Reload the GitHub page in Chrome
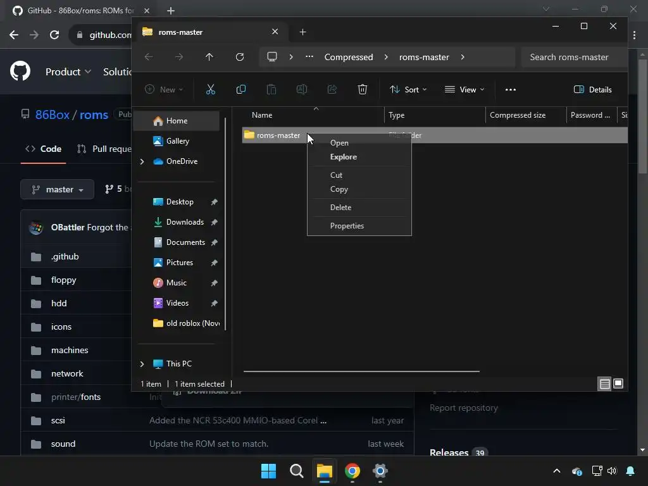This screenshot has height=486, width=648. click(54, 35)
